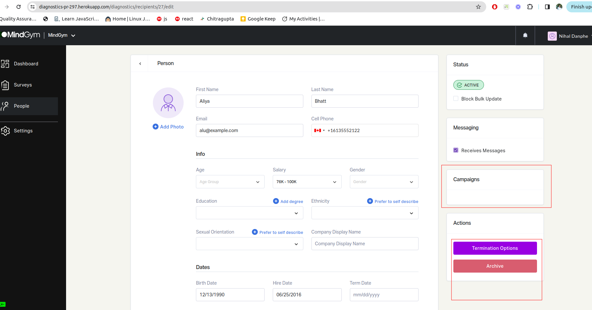The width and height of the screenshot is (592, 310).
Task: Select People in the sidebar
Action: (29, 106)
